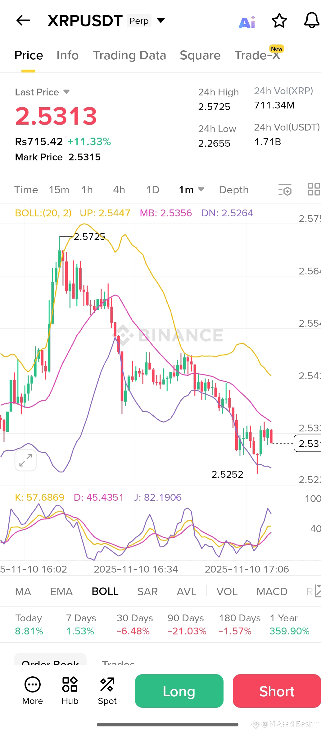Show the Depth chart
321x732 pixels.
pyautogui.click(x=234, y=190)
